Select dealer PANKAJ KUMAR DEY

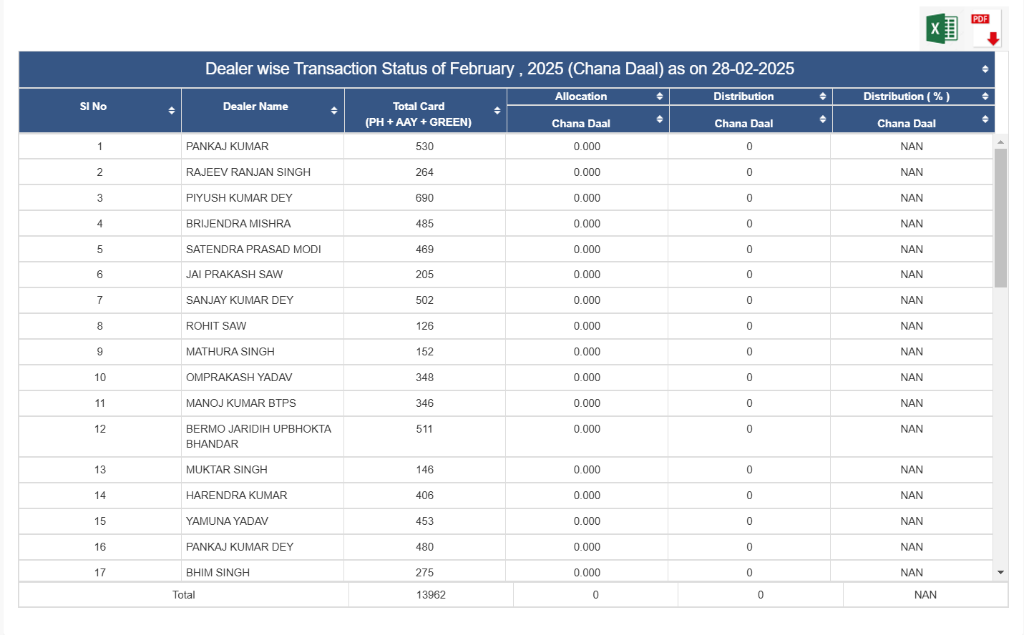(x=240, y=547)
